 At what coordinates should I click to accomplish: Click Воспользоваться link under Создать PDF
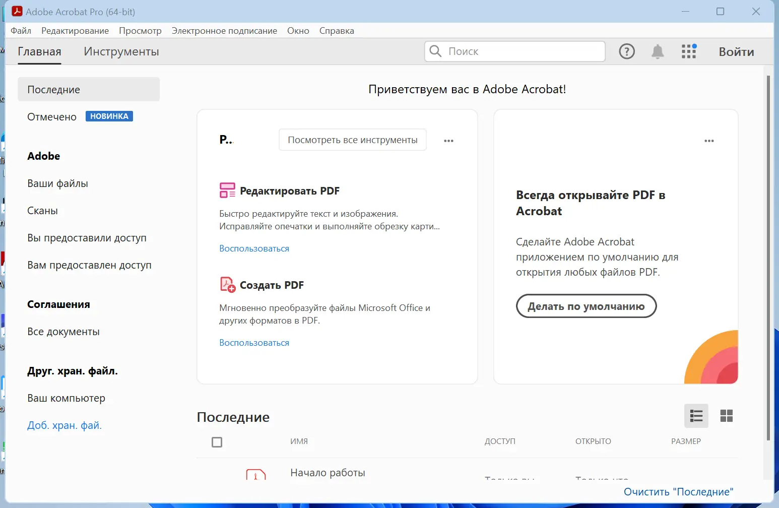point(254,343)
